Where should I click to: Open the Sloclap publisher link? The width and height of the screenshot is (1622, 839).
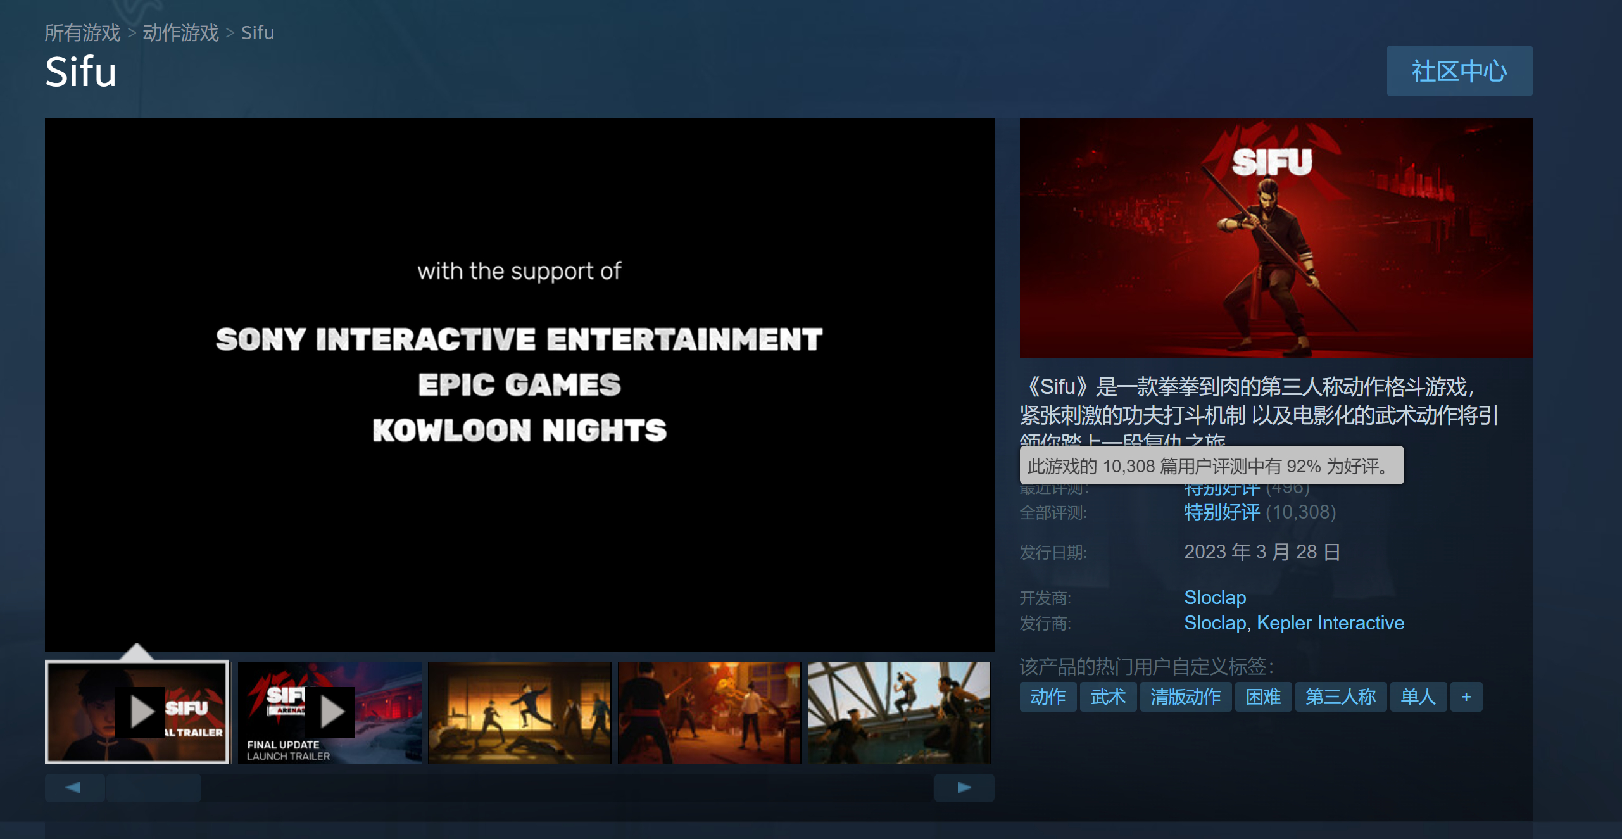[1215, 623]
